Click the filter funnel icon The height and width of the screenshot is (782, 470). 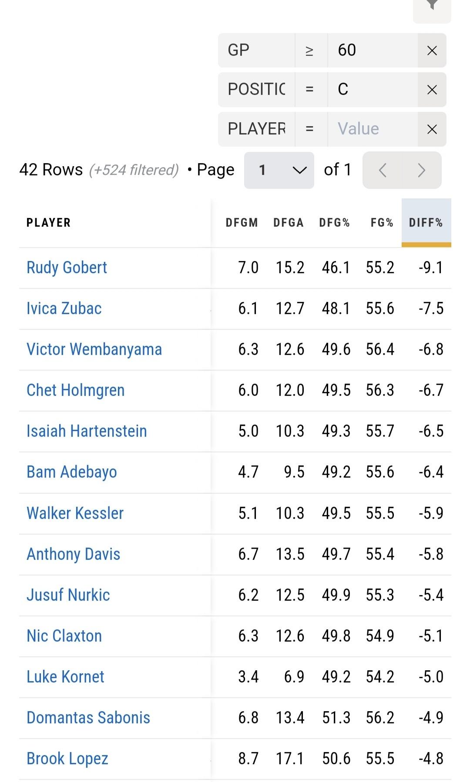click(432, 6)
